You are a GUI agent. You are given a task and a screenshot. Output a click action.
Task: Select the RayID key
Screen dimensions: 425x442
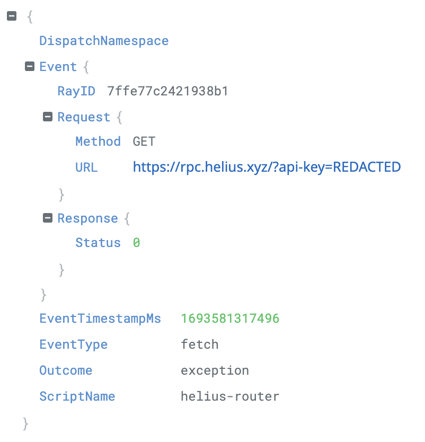click(x=76, y=91)
